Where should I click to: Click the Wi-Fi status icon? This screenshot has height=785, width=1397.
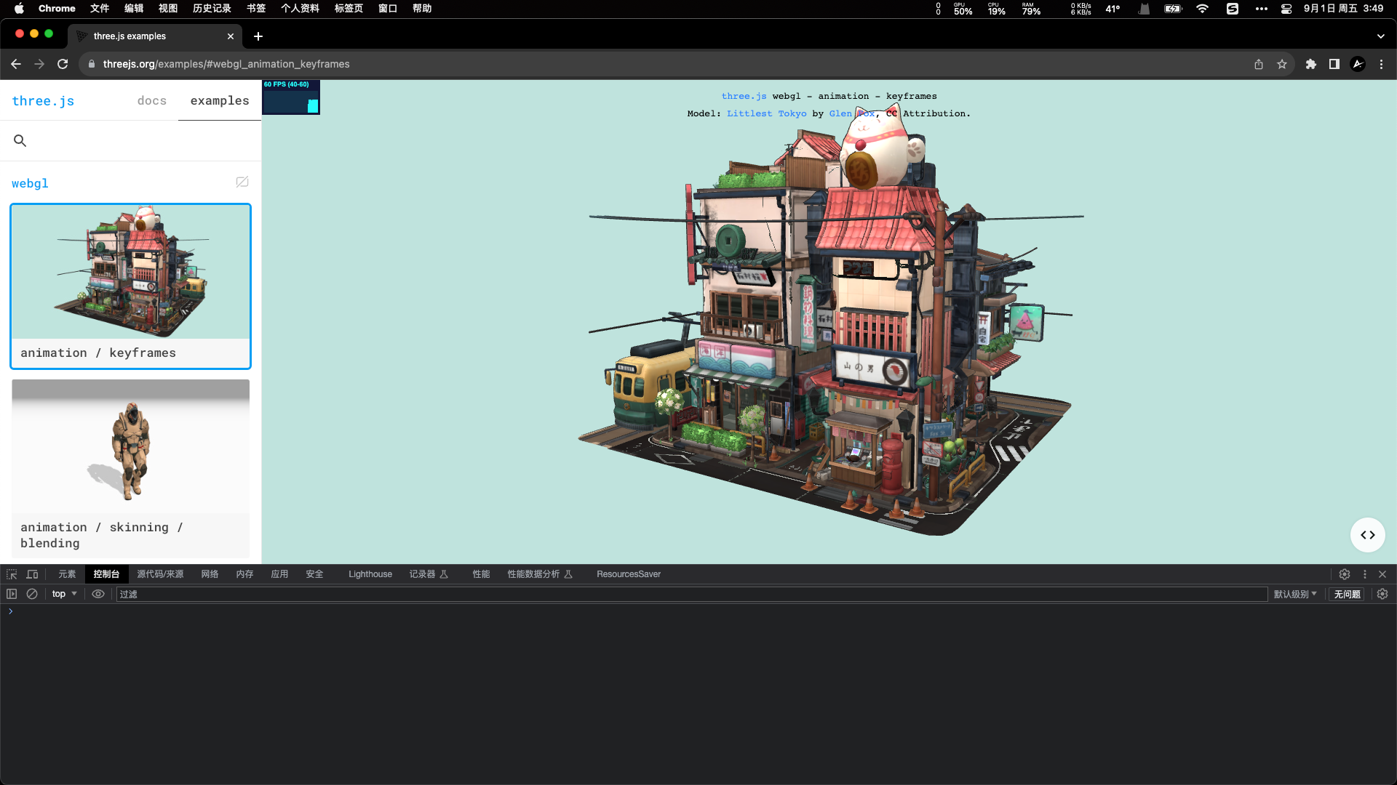1202,9
